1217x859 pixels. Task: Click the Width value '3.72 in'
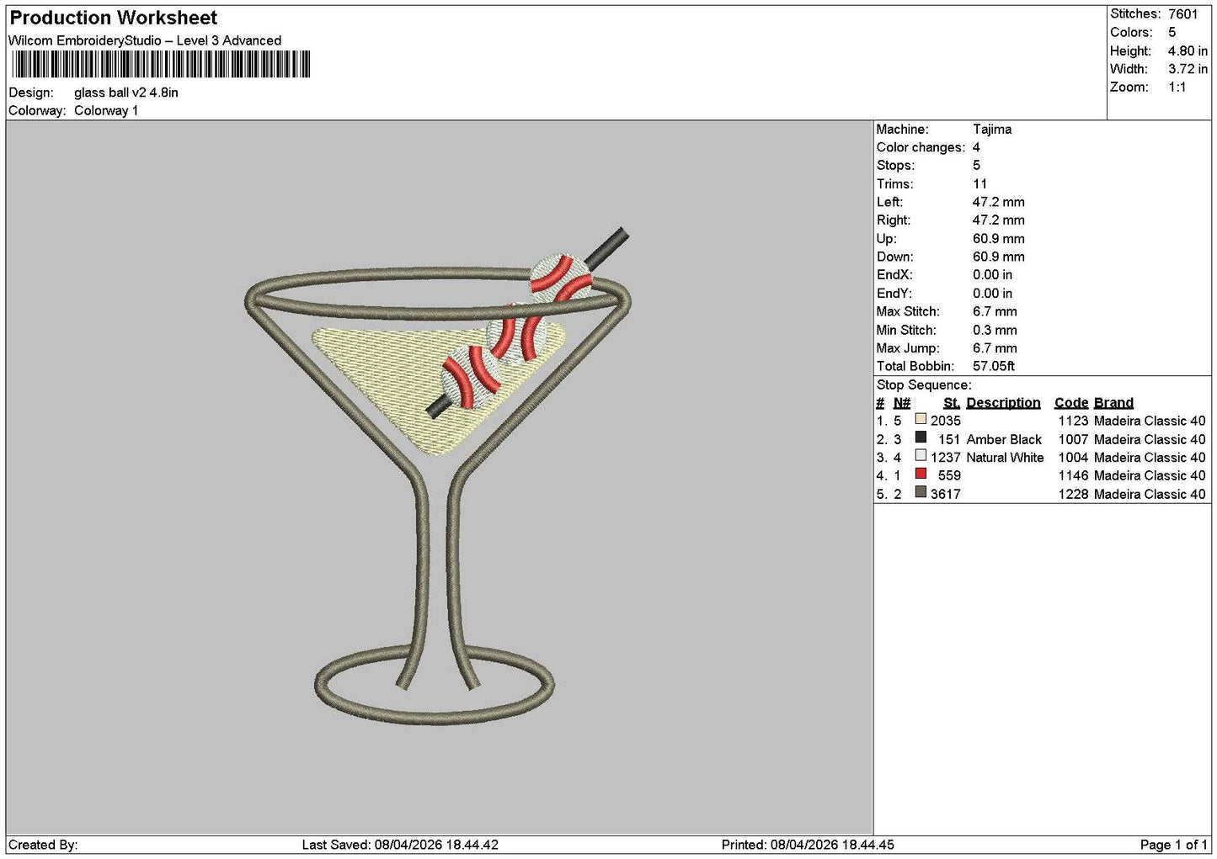click(x=1188, y=69)
